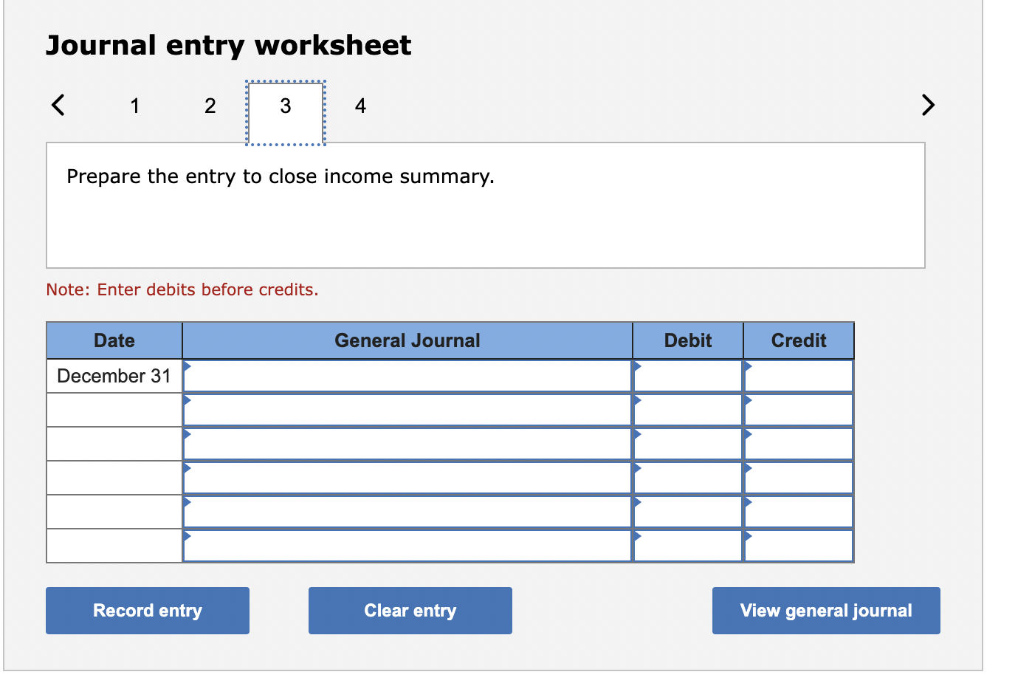Select Credit cell in December 31 row

pos(799,376)
